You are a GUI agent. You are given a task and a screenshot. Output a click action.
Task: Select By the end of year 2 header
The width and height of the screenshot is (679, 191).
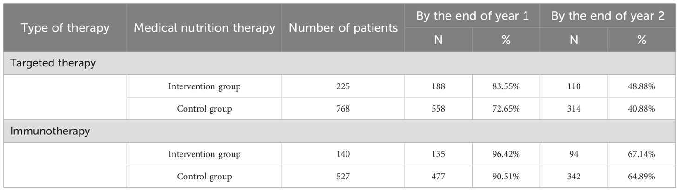point(607,16)
